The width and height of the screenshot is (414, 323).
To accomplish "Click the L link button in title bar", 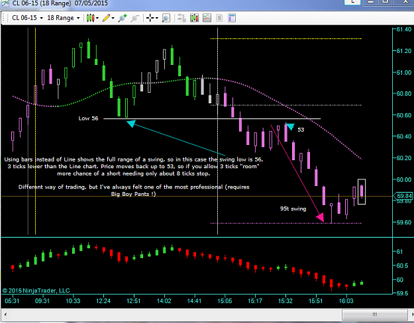I will [352, 2].
